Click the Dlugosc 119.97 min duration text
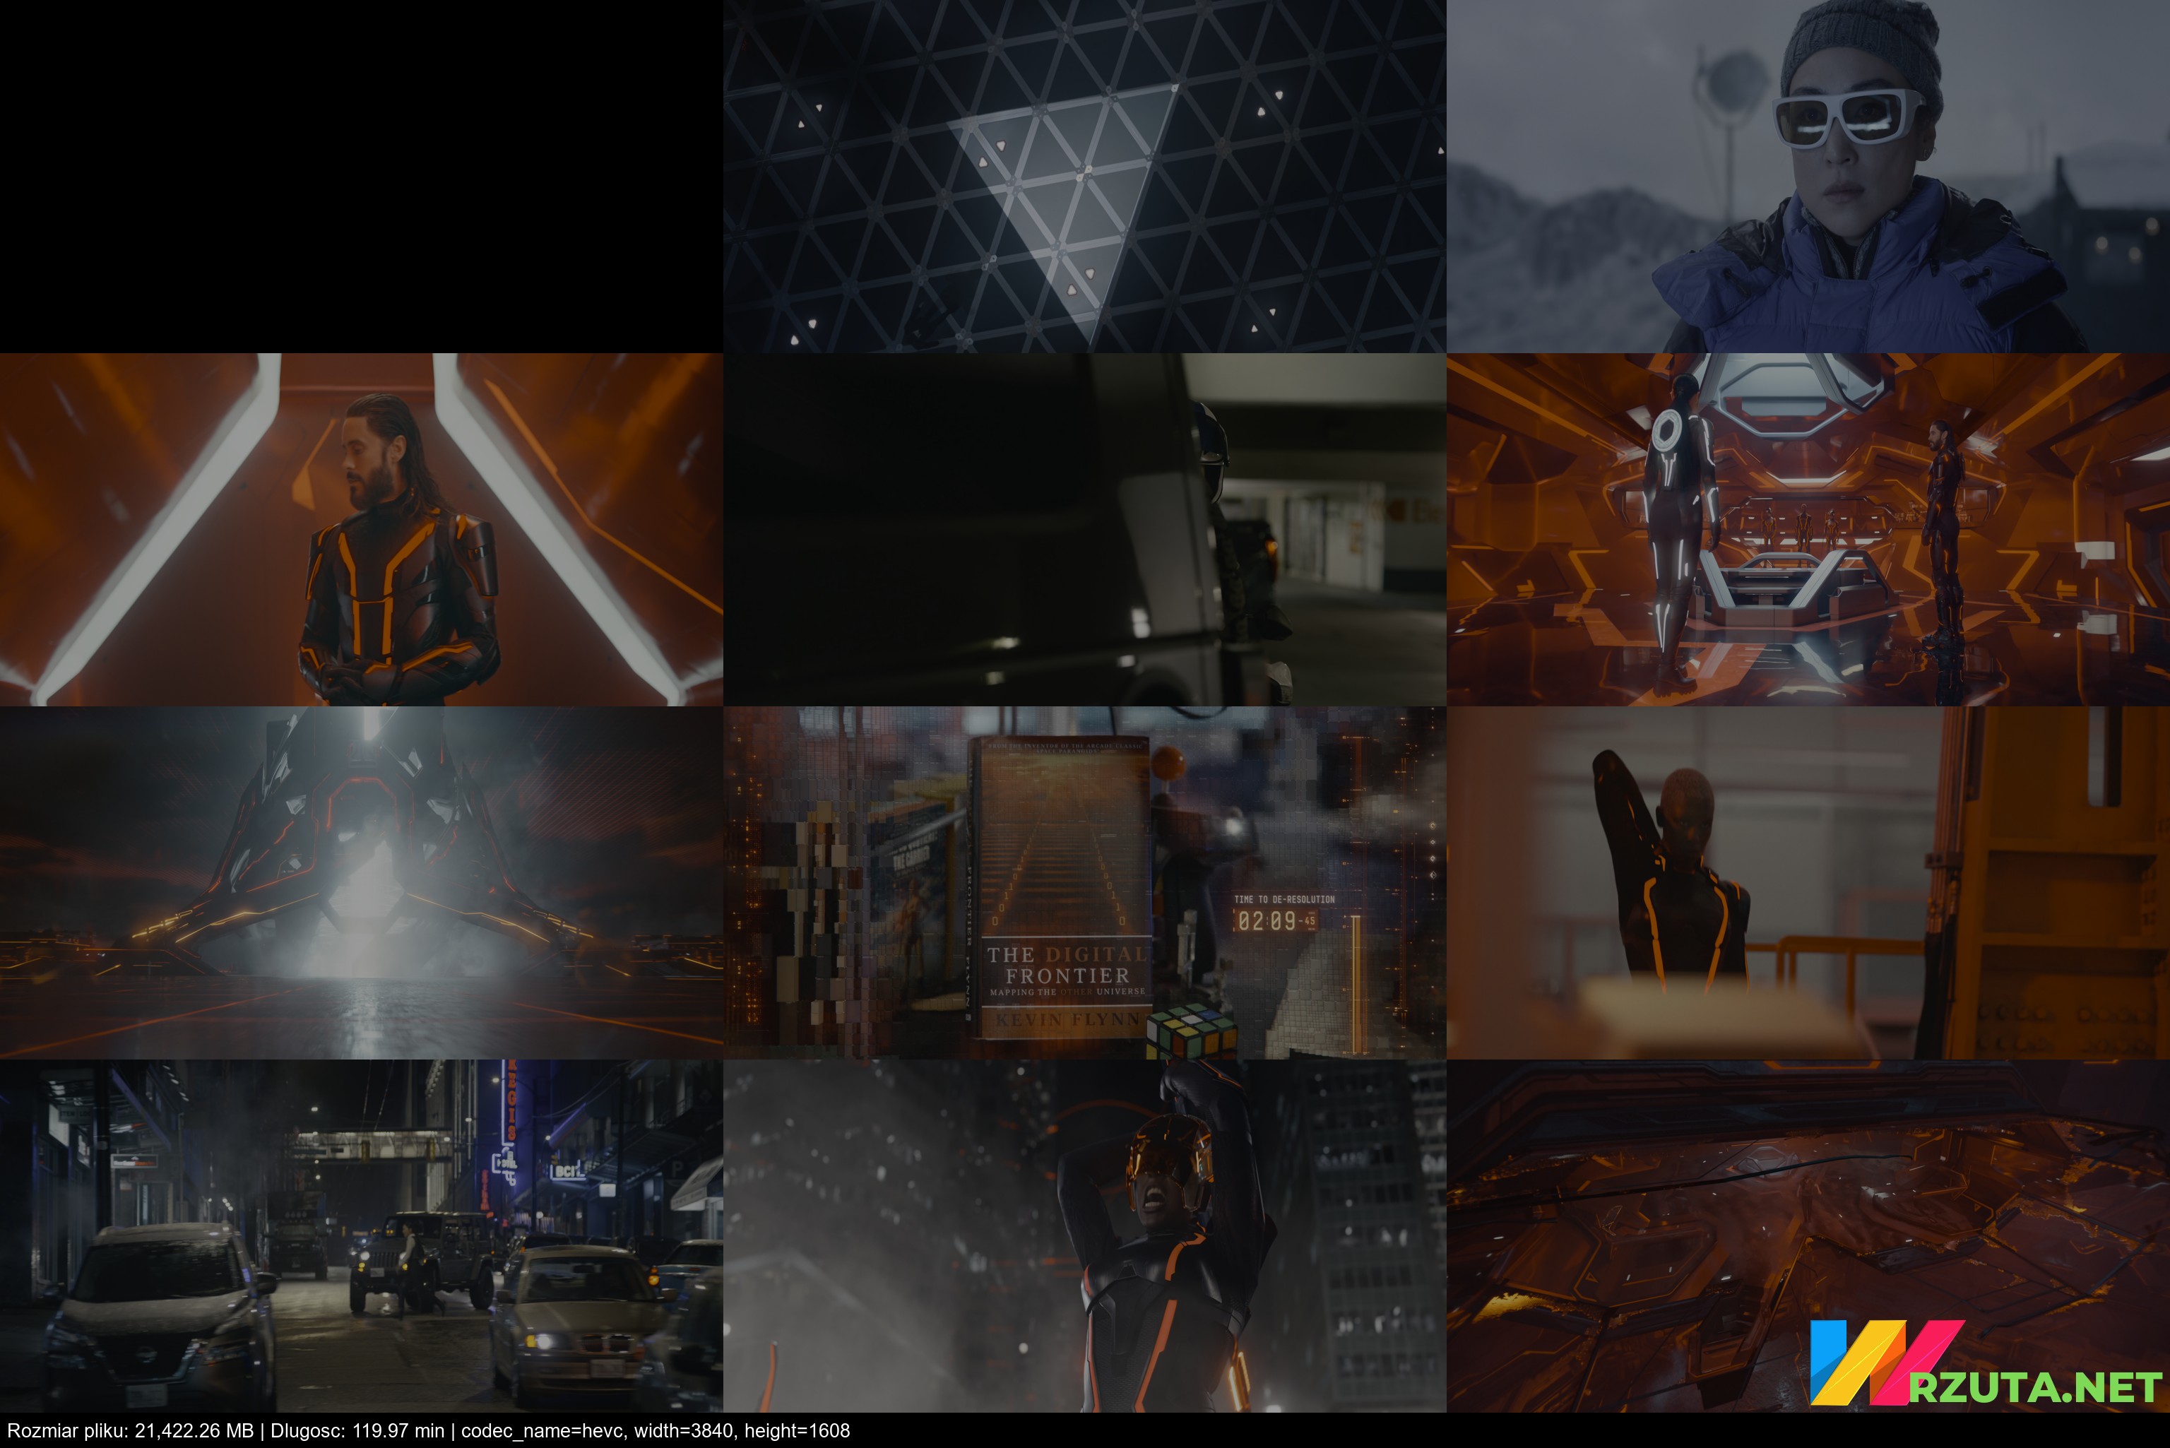Screen dimensions: 2170x1448 point(357,1430)
